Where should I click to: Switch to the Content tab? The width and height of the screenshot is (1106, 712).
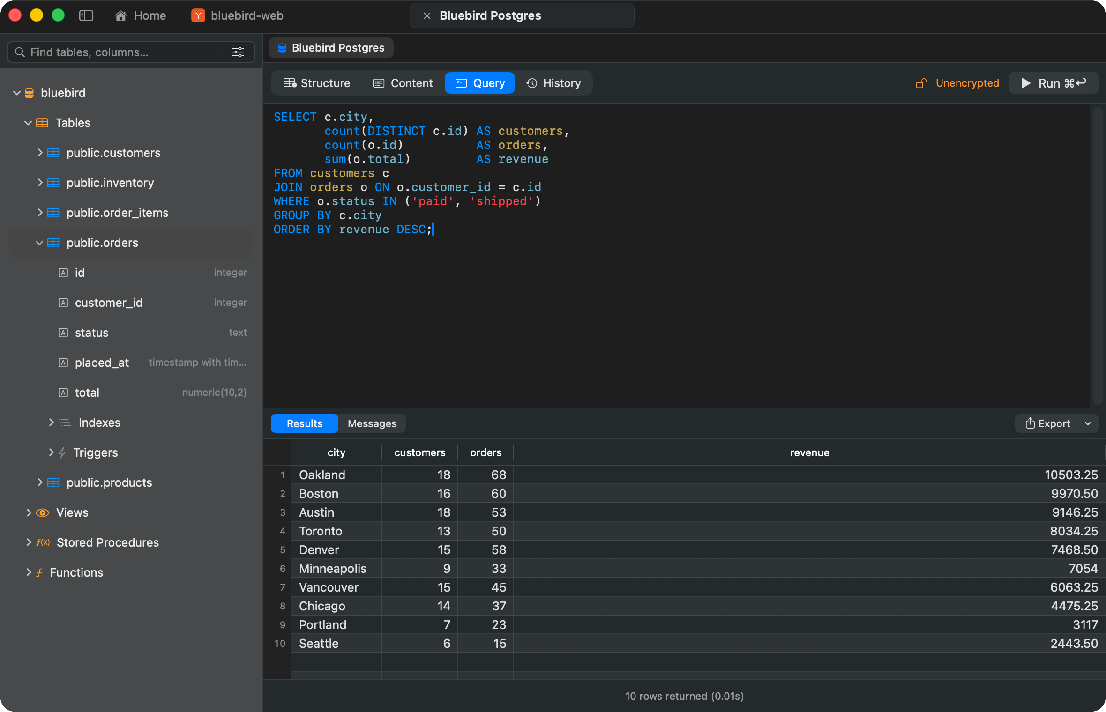pyautogui.click(x=403, y=83)
